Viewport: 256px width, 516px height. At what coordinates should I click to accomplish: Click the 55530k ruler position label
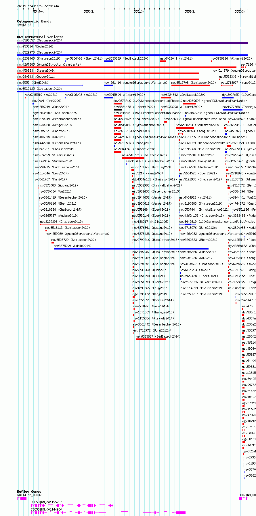tap(240, 12)
